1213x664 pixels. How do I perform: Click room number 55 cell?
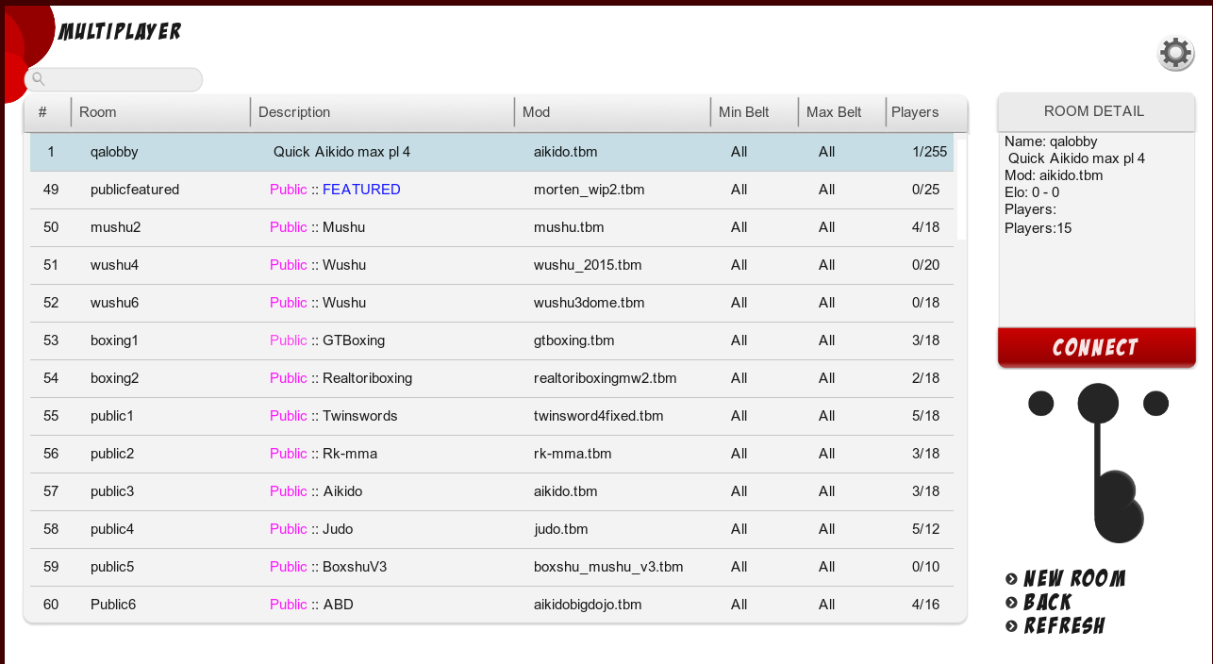[51, 416]
